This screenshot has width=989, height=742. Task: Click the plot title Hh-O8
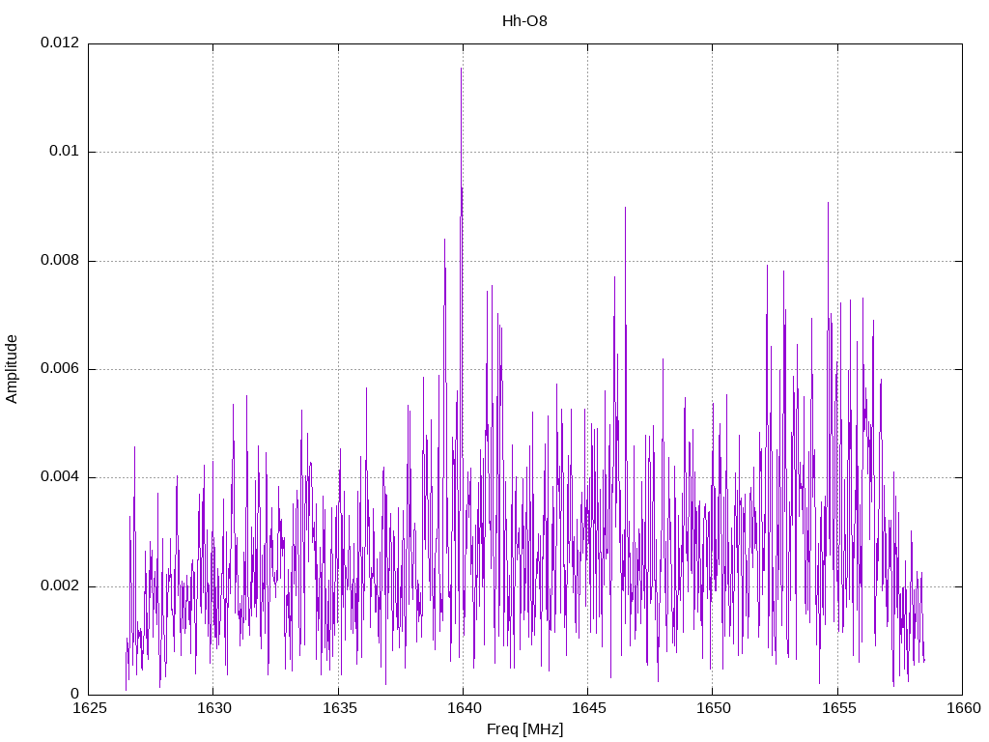tap(524, 21)
